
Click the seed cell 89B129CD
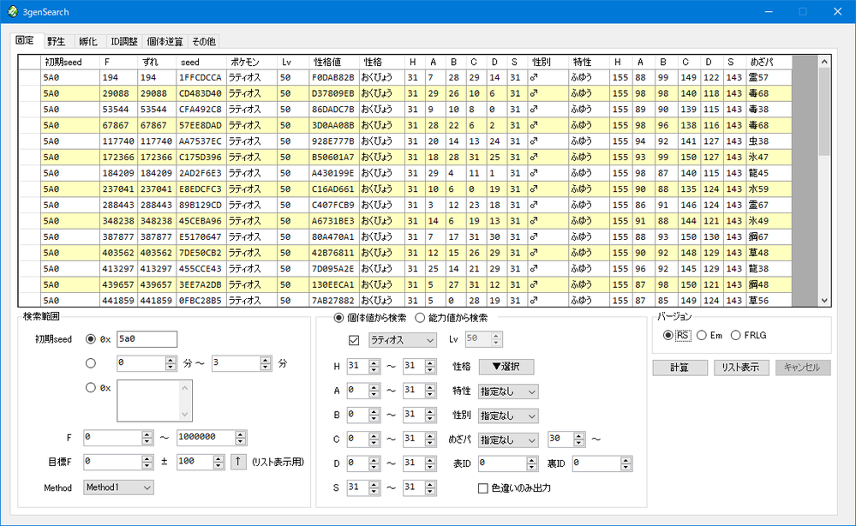click(x=201, y=205)
